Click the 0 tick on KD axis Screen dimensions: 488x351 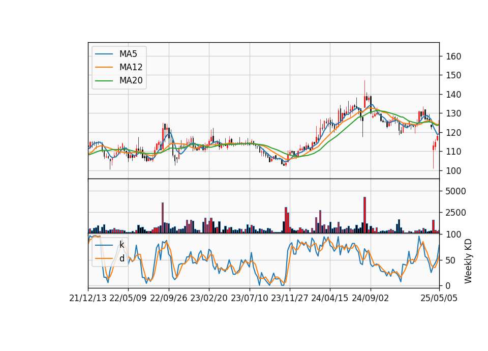pos(448,285)
